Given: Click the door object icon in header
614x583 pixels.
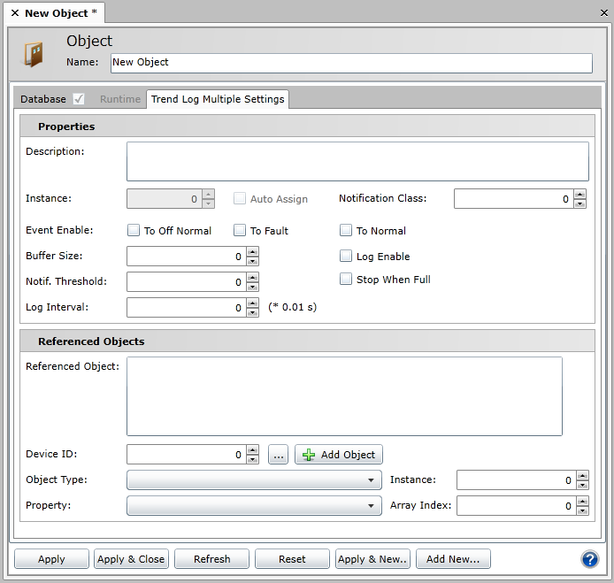Looking at the screenshot, I should tap(34, 54).
